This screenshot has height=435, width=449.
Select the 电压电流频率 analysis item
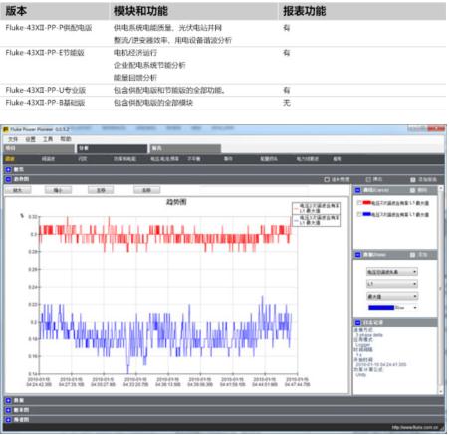pos(164,159)
